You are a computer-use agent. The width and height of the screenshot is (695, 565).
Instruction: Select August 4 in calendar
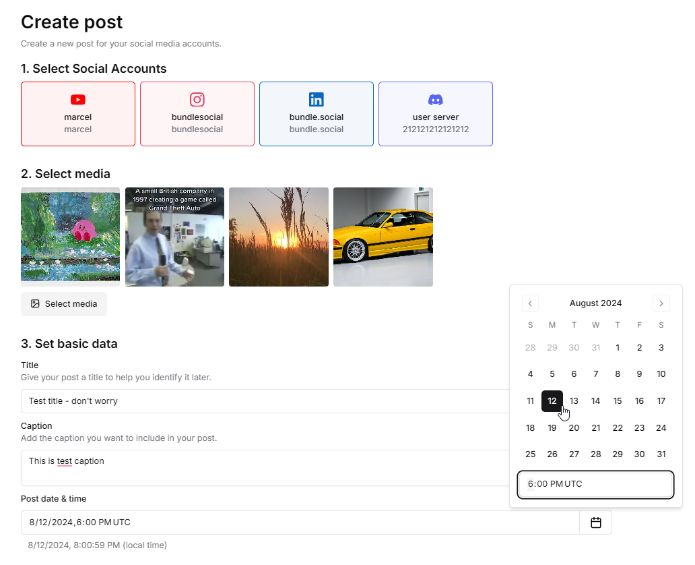[x=530, y=374]
